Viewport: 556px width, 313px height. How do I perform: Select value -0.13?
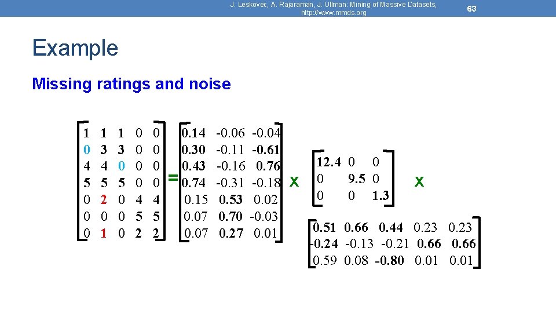point(359,243)
